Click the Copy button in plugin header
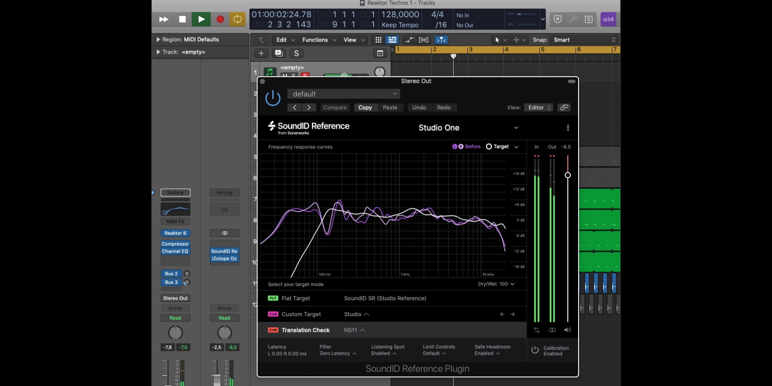The width and height of the screenshot is (772, 386). [x=365, y=108]
